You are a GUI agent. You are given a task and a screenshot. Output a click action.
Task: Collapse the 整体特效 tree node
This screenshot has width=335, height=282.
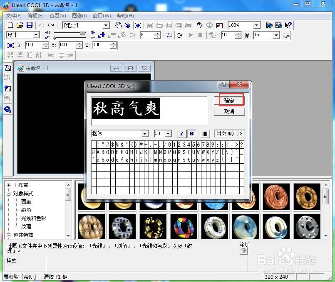[x=9, y=235]
